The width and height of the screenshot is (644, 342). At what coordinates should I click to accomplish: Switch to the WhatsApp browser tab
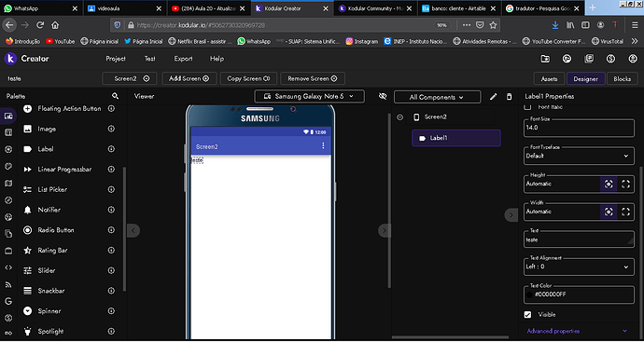[x=41, y=8]
